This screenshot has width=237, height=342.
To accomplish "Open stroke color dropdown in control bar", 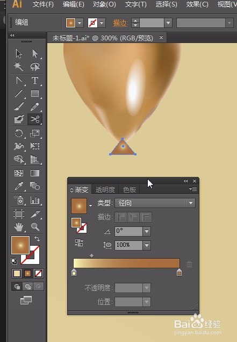I will click(x=102, y=23).
